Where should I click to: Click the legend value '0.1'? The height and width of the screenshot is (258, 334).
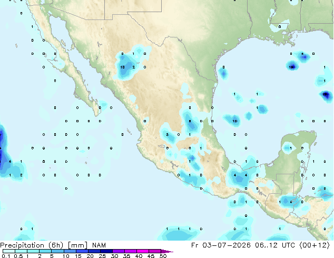6,256
